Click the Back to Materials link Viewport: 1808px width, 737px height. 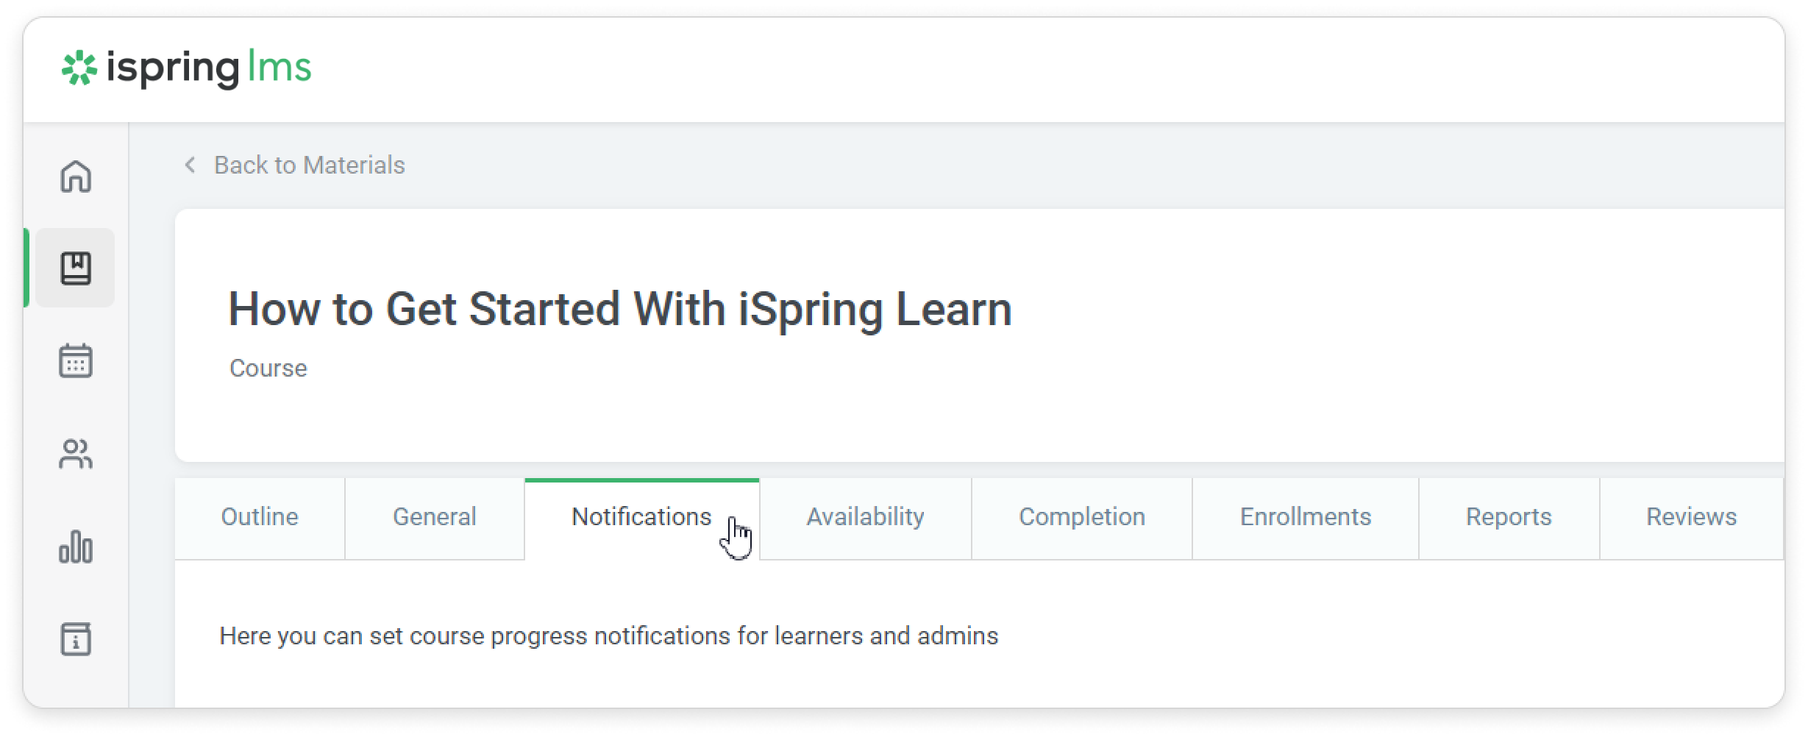point(309,165)
